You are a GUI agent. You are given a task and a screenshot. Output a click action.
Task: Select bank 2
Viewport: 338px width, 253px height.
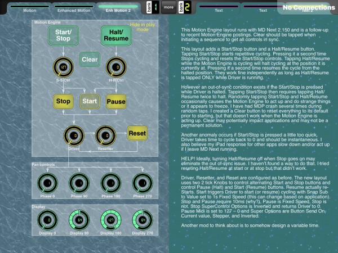tap(185, 7)
